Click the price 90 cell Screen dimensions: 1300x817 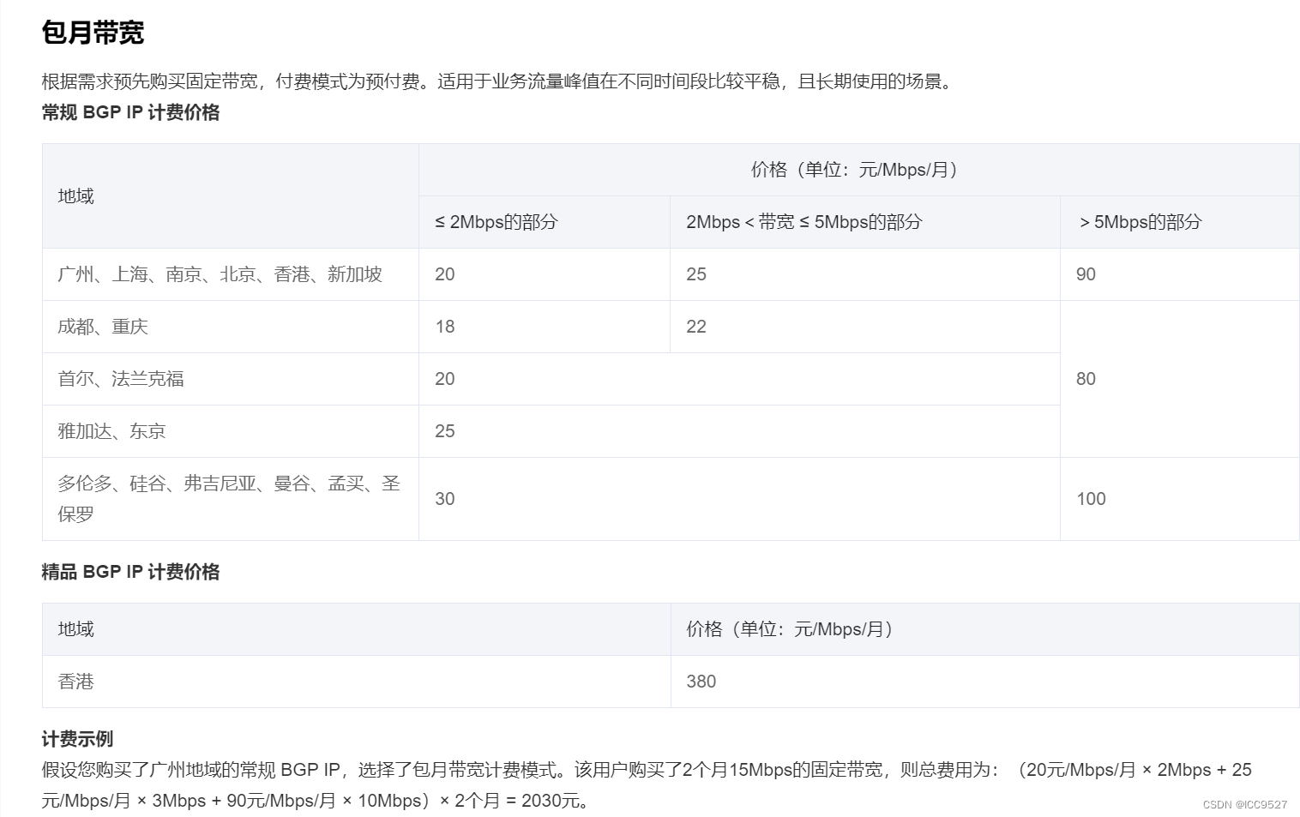pyautogui.click(x=1180, y=274)
